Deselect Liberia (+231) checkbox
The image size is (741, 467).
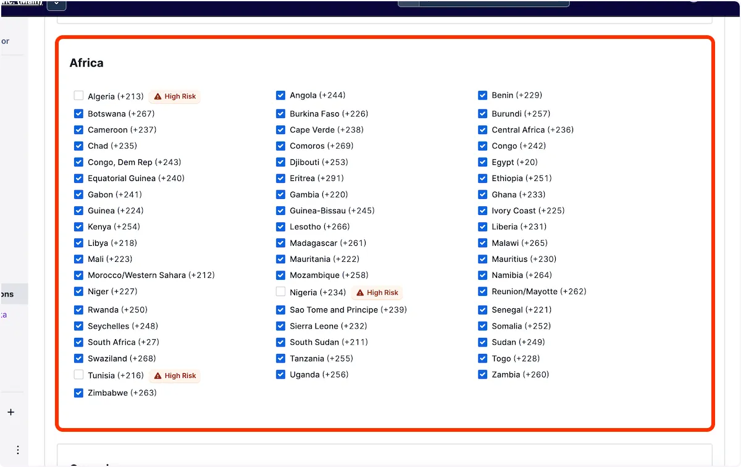coord(482,226)
